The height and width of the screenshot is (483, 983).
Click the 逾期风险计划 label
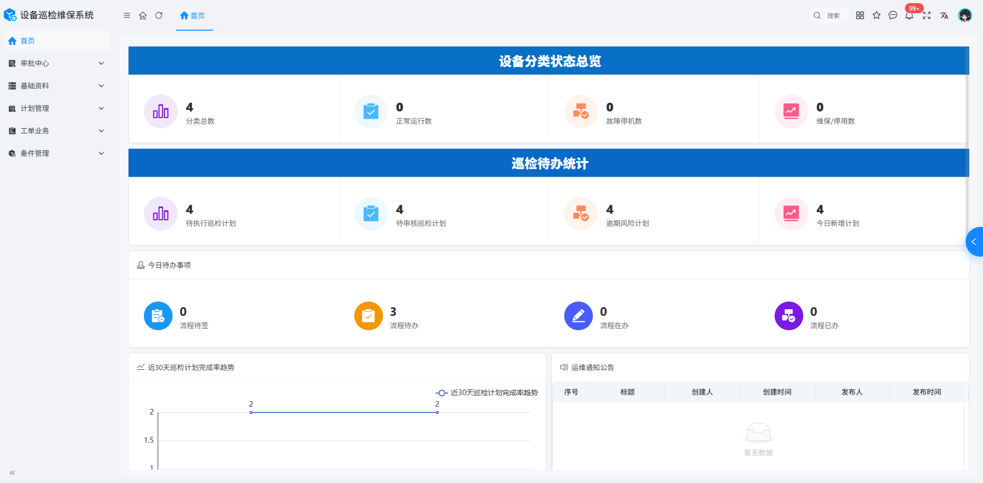click(x=628, y=223)
